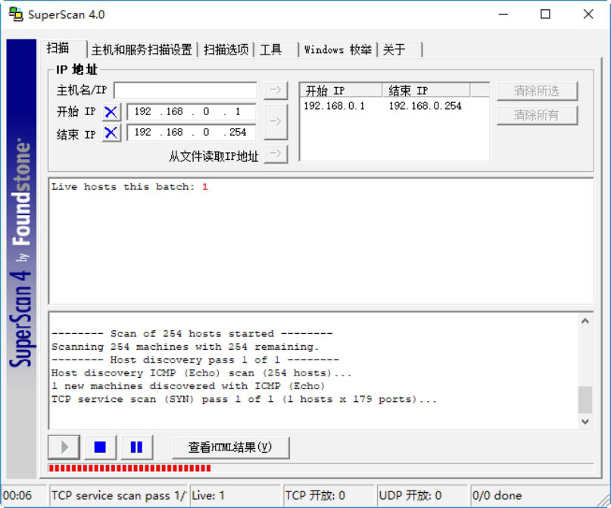Pause the running scan
The image size is (611, 508).
tap(136, 447)
